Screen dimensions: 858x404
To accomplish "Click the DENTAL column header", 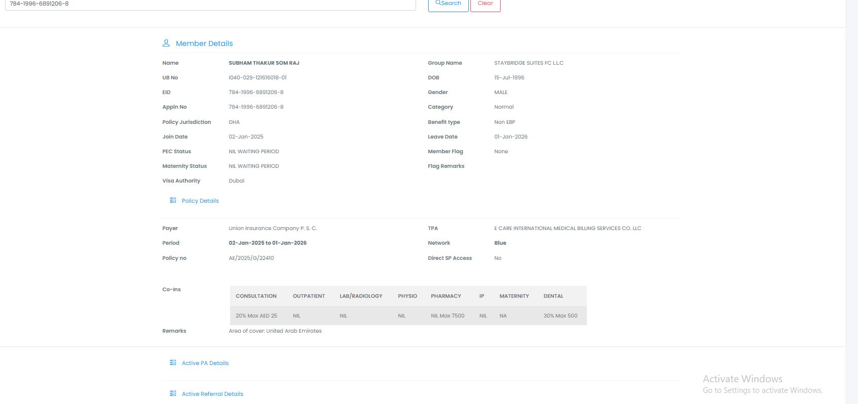I will [x=553, y=296].
